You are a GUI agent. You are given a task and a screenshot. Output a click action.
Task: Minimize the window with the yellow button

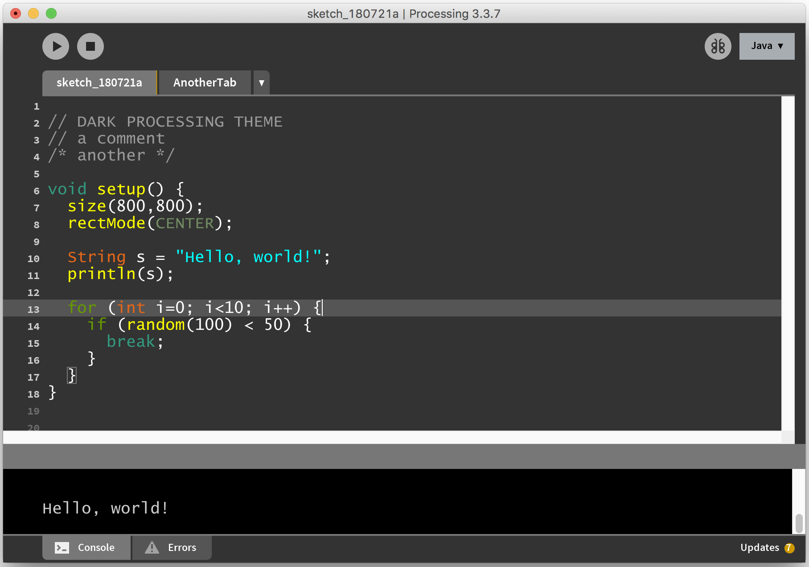tap(33, 13)
